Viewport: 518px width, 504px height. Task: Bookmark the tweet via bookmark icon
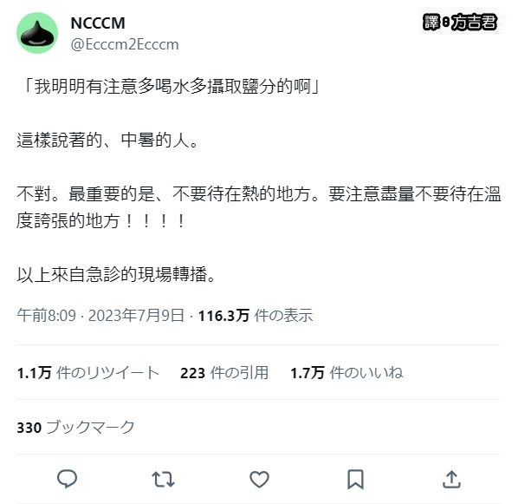tap(355, 479)
